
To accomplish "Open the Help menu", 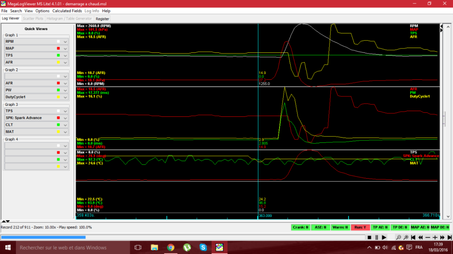I will pyautogui.click(x=106, y=11).
